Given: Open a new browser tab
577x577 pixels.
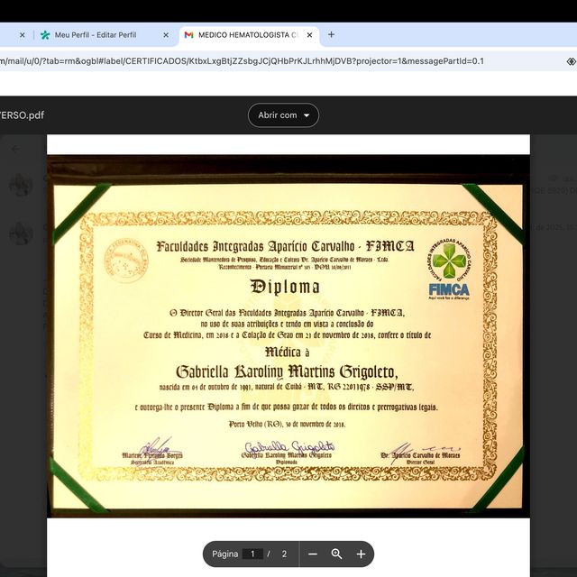Looking at the screenshot, I should point(331,34).
